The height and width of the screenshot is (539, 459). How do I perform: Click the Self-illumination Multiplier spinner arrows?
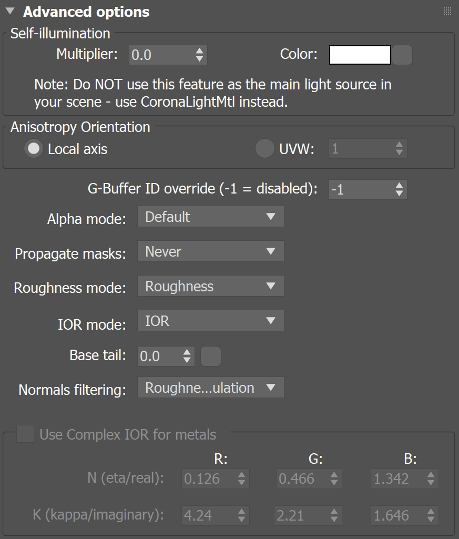pos(199,55)
